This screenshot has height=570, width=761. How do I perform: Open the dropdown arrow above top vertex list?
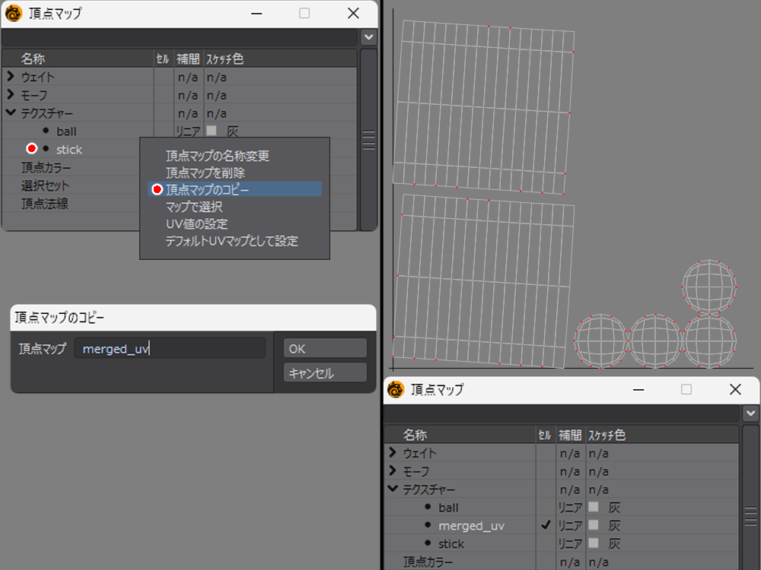pyautogui.click(x=369, y=36)
